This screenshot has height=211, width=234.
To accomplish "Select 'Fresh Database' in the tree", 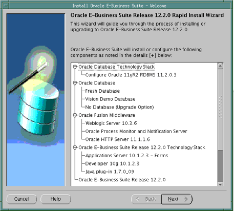I will click(x=102, y=91).
